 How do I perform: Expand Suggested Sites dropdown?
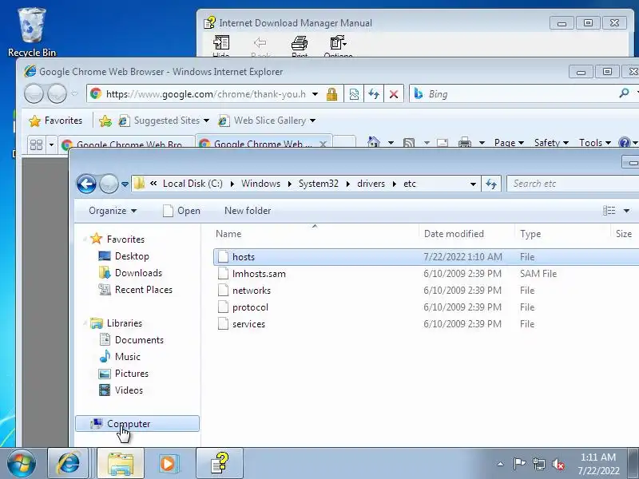[206, 121]
